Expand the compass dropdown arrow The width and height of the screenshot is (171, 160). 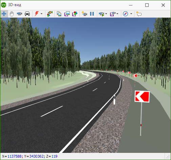tap(131, 14)
